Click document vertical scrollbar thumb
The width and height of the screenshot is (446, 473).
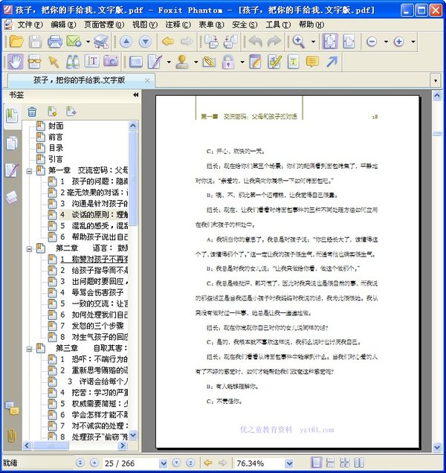(x=437, y=134)
